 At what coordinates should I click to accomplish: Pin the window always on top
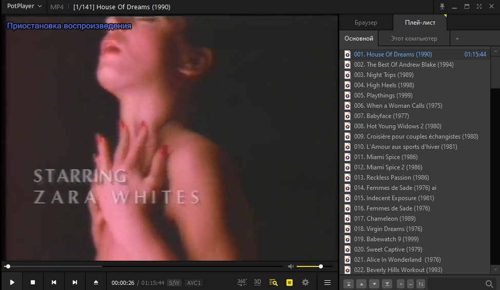click(x=442, y=6)
